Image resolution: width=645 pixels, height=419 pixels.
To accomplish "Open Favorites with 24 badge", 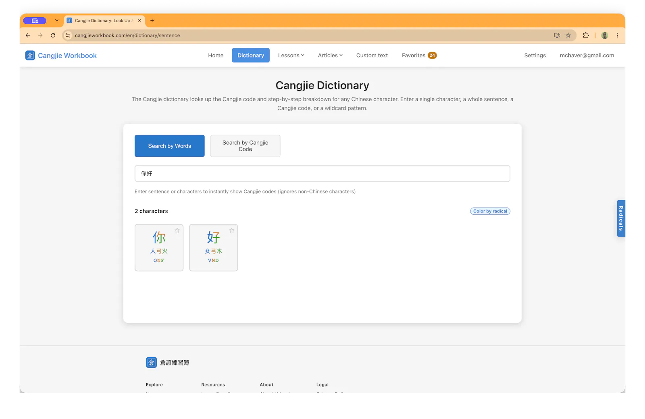I will point(419,55).
